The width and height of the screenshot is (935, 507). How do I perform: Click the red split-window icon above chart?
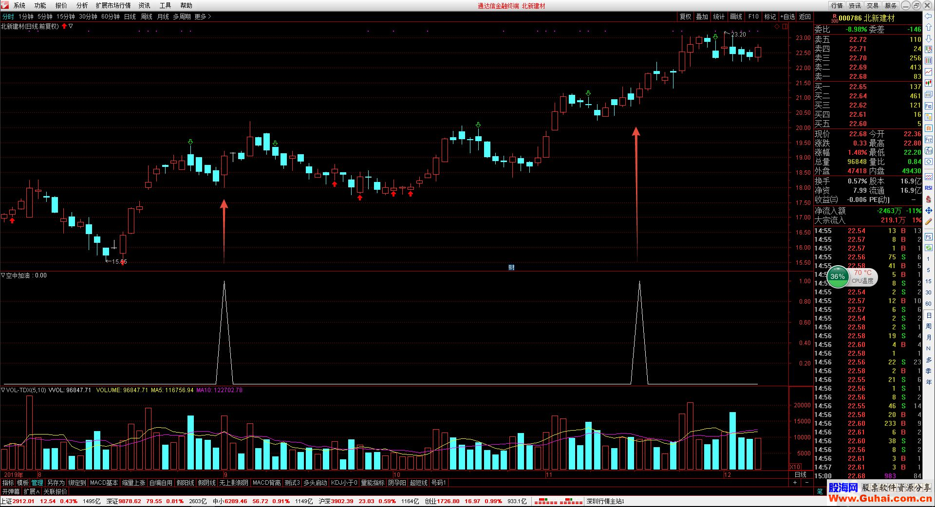click(785, 26)
